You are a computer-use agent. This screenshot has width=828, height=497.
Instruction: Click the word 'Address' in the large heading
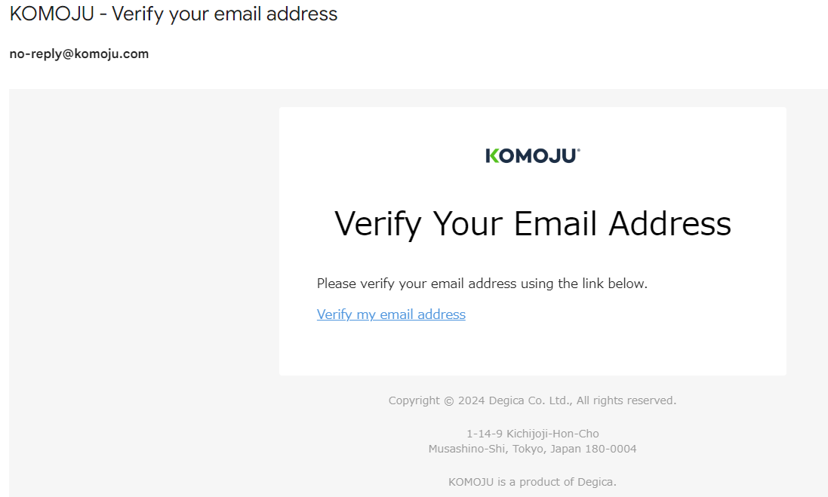pyautogui.click(x=670, y=224)
